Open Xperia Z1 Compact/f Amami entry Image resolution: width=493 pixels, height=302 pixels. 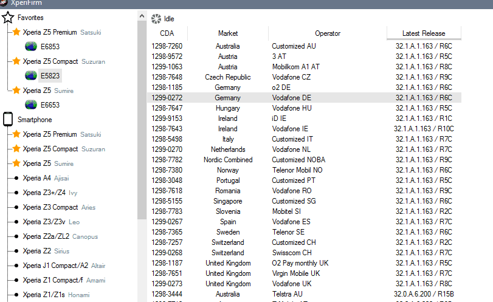64,280
